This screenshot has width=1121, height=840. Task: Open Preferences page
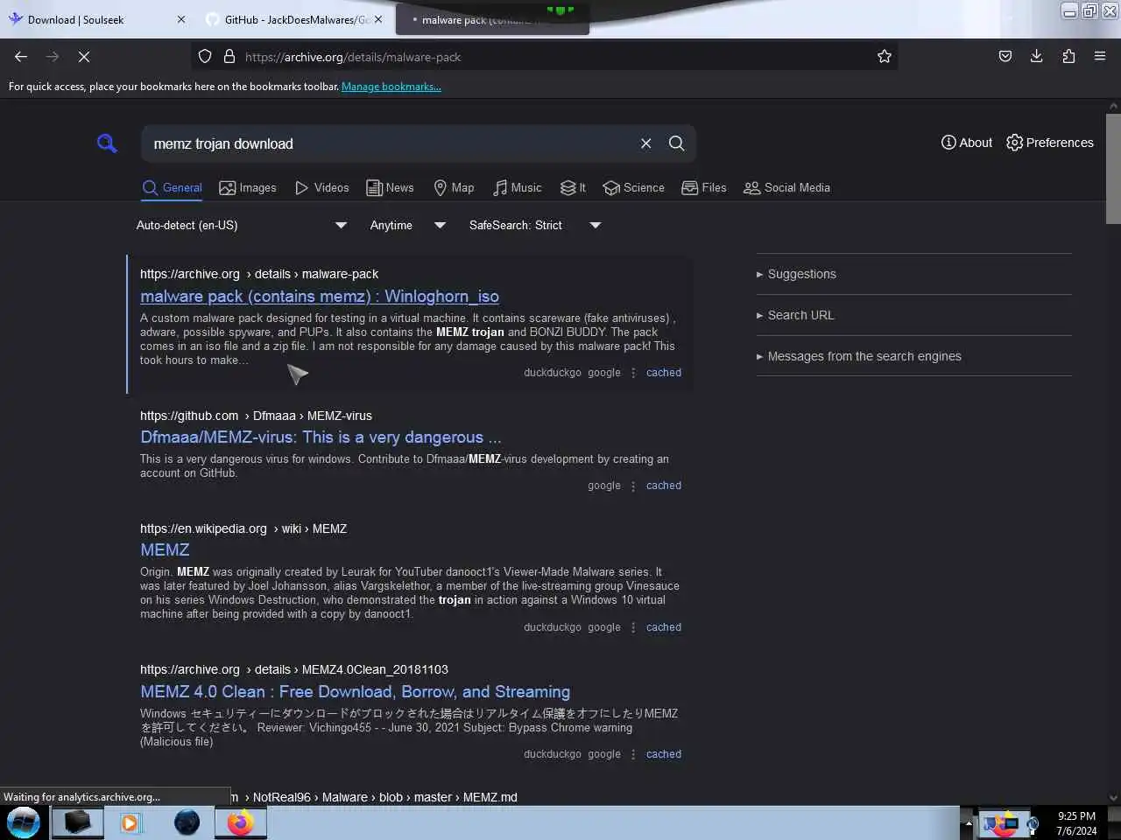point(1050,143)
